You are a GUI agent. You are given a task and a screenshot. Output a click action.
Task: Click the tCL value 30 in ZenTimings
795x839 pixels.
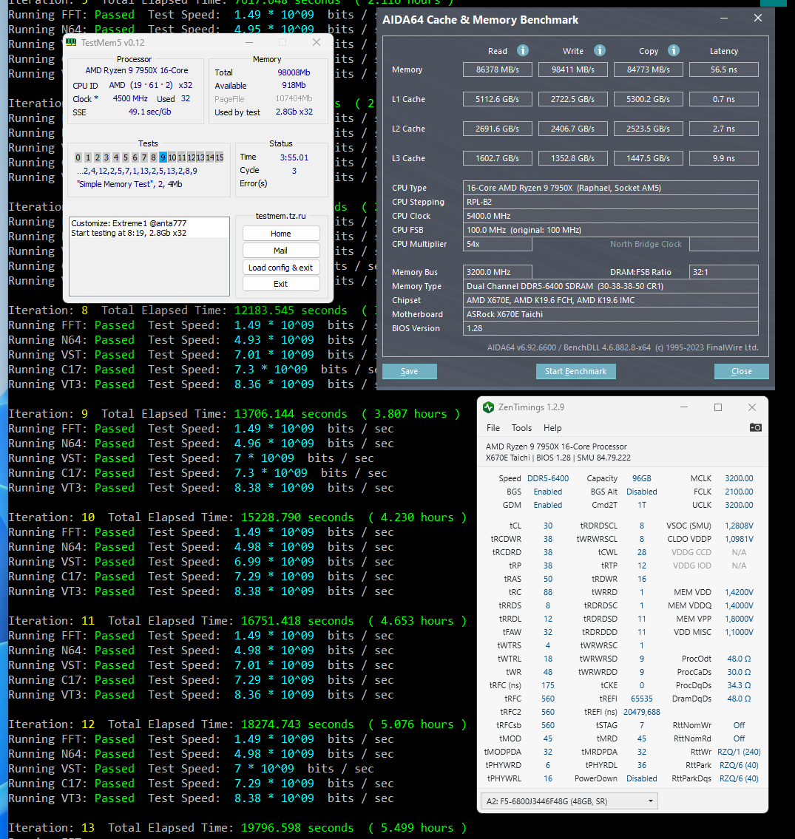[x=548, y=526]
